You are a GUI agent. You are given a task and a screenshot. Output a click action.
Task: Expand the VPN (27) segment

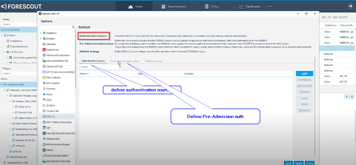(10, 146)
